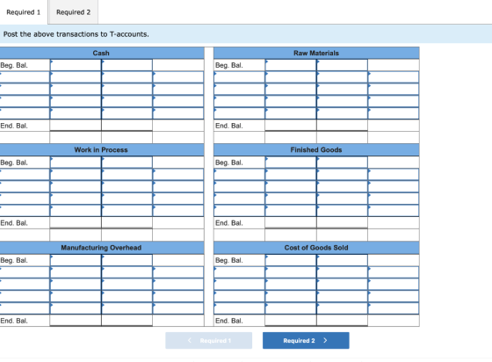Switch to the Required 2 tab
492x362 pixels.
click(x=74, y=12)
